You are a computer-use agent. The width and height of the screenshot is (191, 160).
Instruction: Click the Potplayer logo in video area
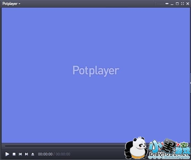click(96, 71)
